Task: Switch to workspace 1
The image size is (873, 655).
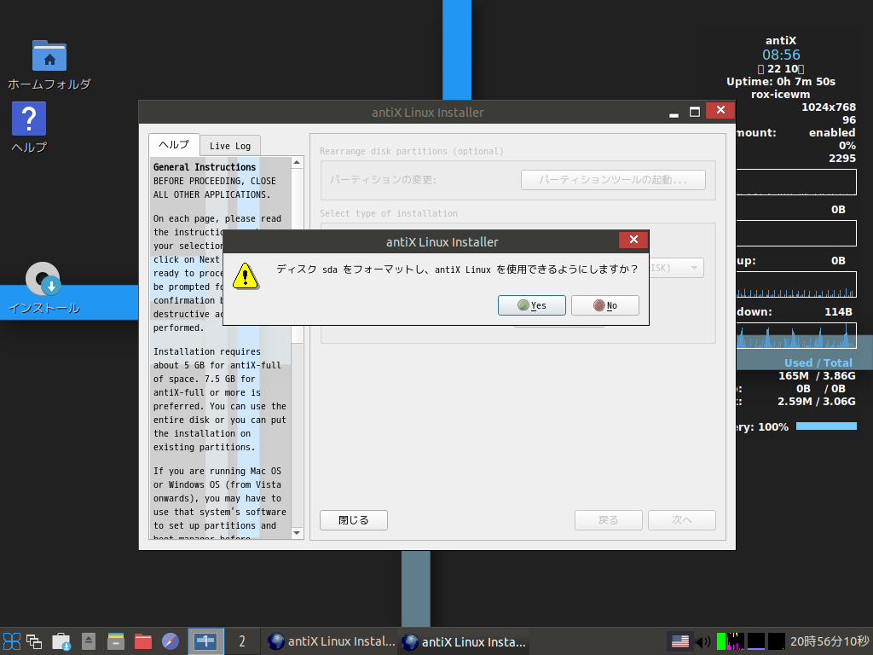Action: (x=205, y=641)
